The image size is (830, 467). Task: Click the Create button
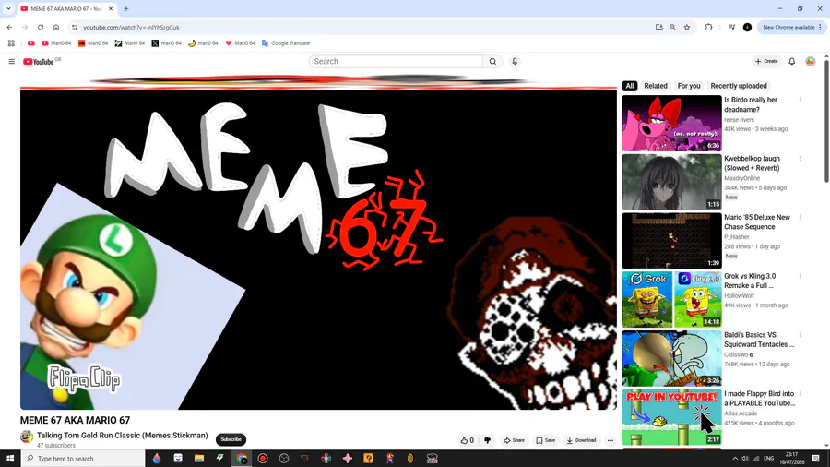click(766, 62)
